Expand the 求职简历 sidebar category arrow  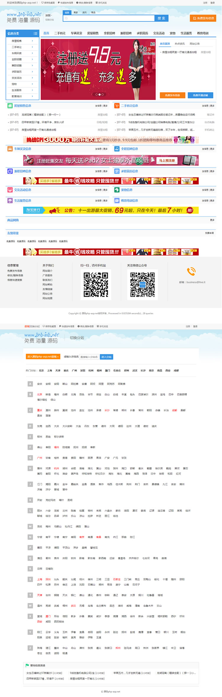(x=32, y=72)
